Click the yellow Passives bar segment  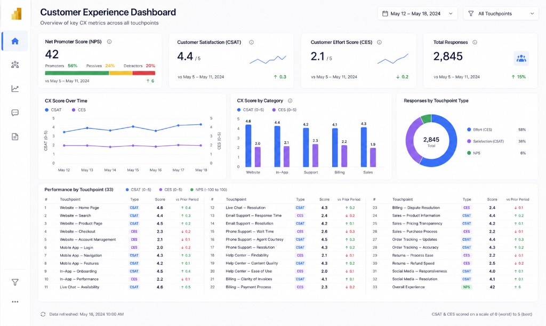tap(121, 73)
